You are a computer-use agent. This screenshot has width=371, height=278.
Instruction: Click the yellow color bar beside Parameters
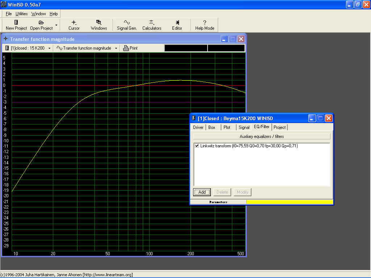pyautogui.click(x=289, y=202)
